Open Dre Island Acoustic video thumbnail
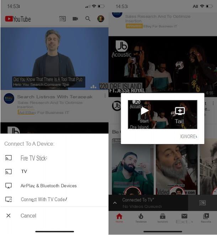The image size is (217, 235). pos(163,66)
